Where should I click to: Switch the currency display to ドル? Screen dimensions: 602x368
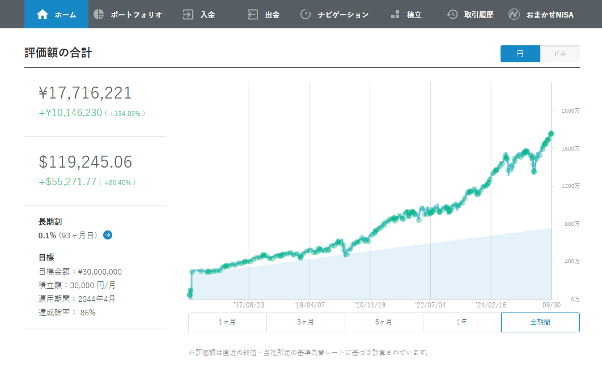pos(559,54)
